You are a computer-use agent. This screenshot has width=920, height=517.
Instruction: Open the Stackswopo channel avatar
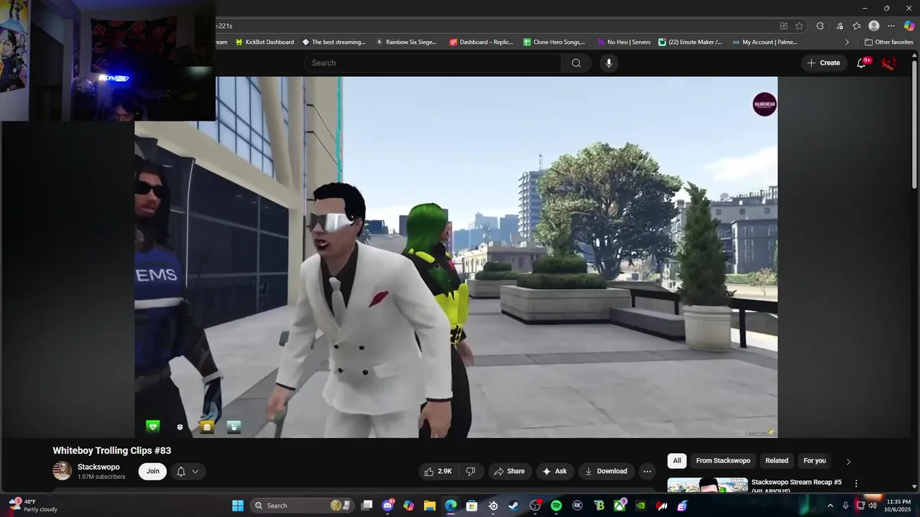pyautogui.click(x=63, y=471)
